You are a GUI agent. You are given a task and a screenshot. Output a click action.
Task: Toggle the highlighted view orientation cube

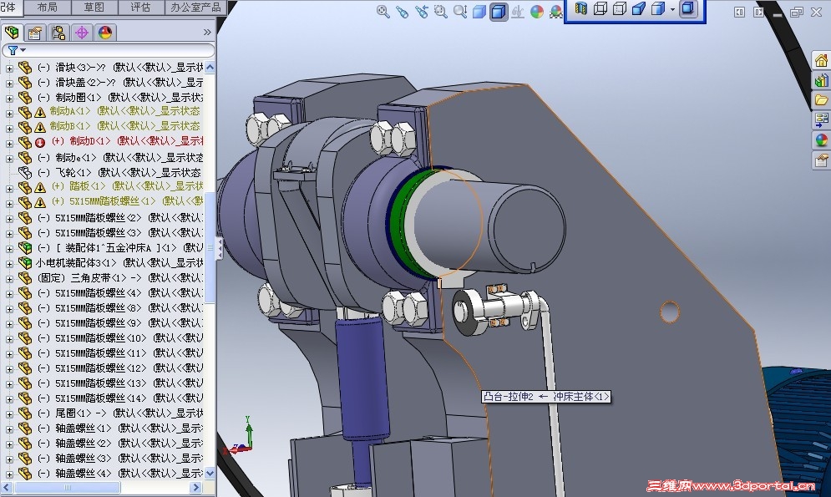pos(687,12)
